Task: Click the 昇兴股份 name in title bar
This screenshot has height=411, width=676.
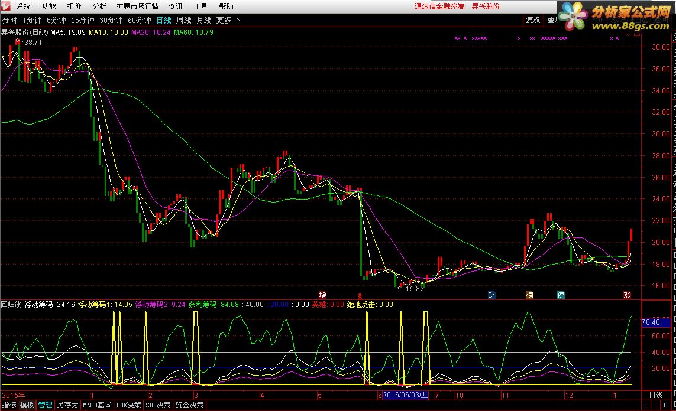Action: coord(486,6)
